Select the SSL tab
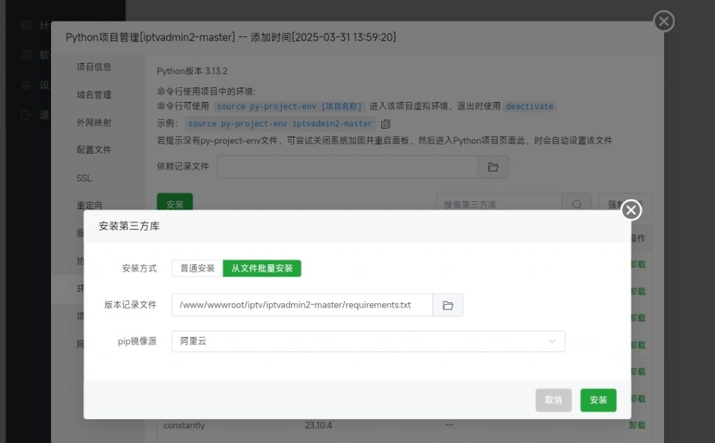715x443 pixels. [x=84, y=178]
